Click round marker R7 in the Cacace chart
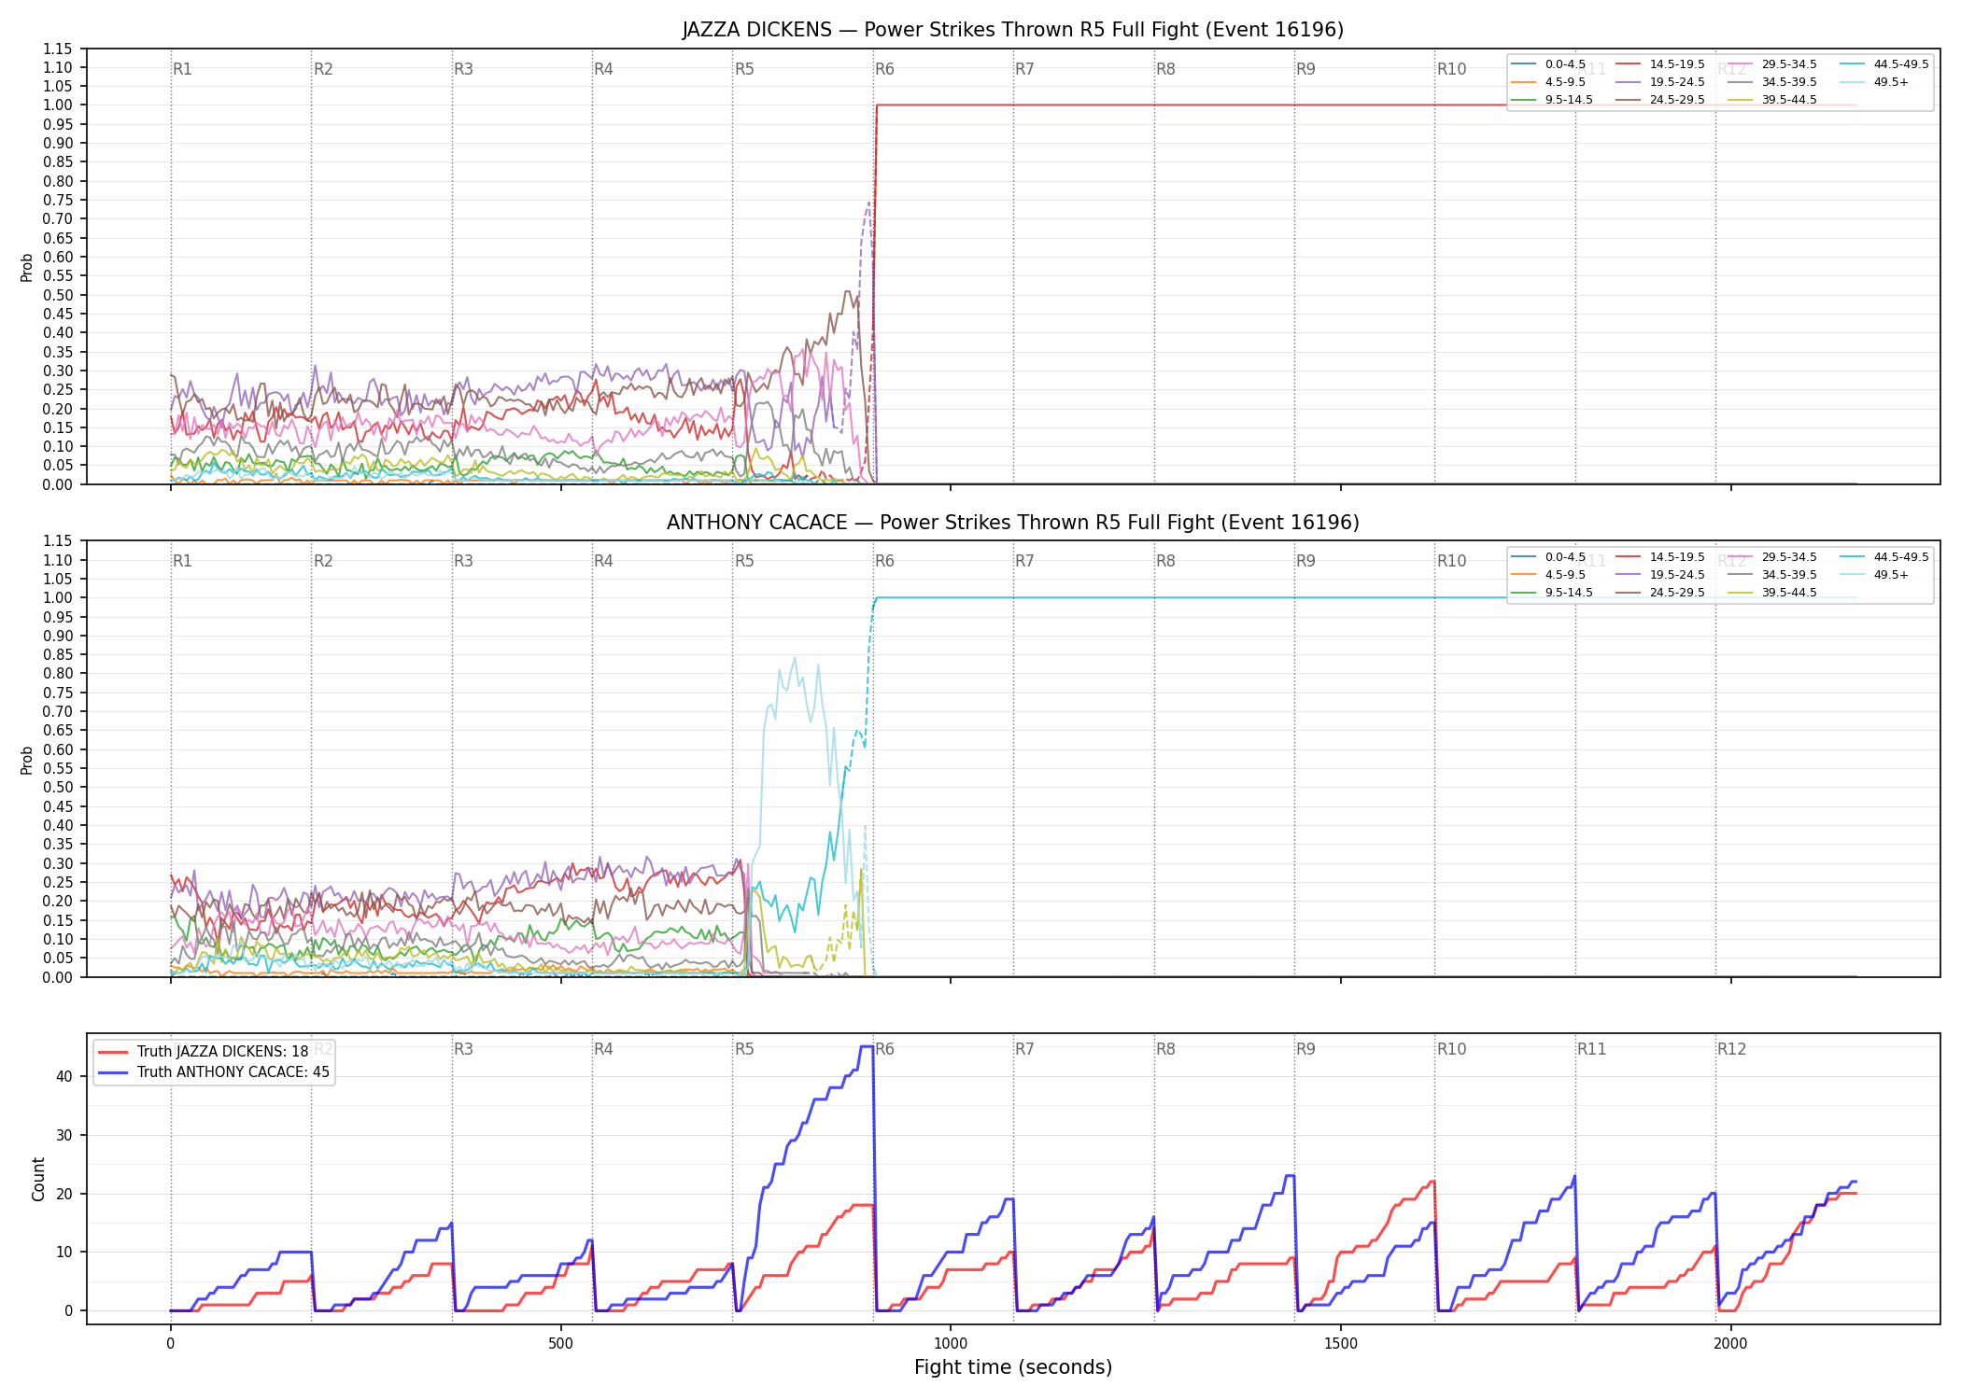This screenshot has height=1400, width=1961. (x=1025, y=561)
